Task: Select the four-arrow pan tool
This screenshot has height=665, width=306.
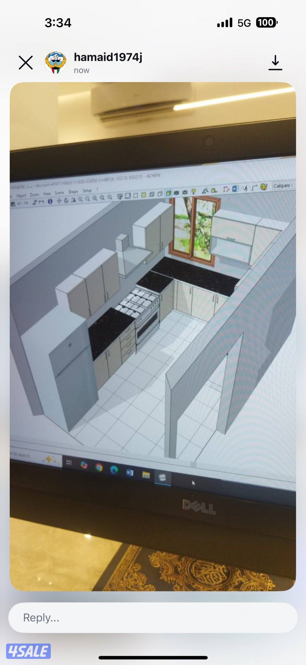Action: 59,201
